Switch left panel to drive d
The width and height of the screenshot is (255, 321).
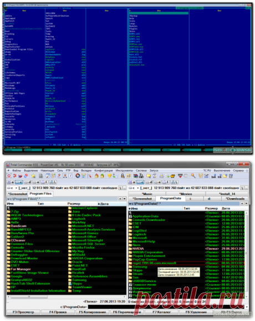pos(27,182)
